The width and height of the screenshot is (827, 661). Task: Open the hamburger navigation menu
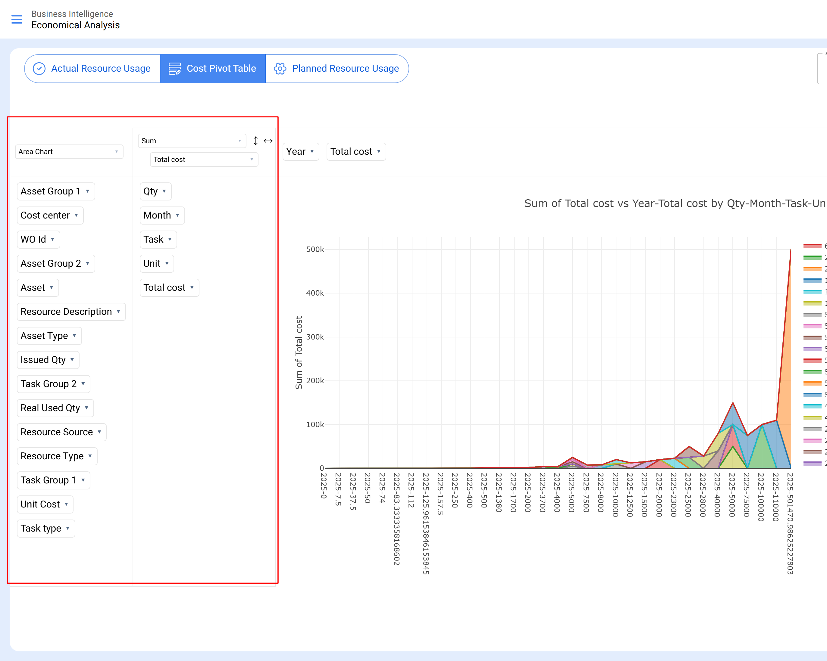coord(17,19)
